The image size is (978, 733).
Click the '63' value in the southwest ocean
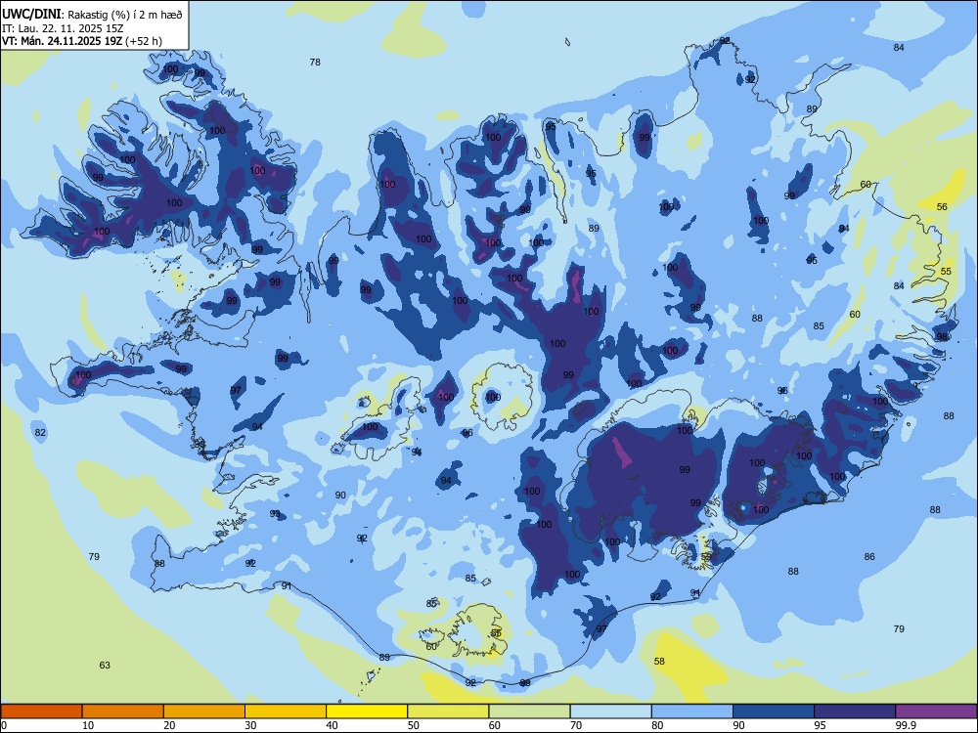tap(105, 665)
